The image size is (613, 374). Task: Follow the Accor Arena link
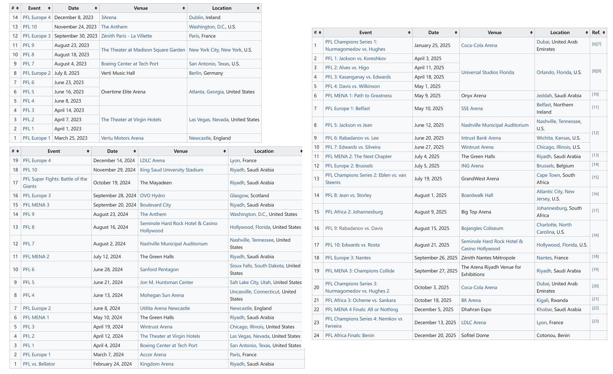coord(153,355)
